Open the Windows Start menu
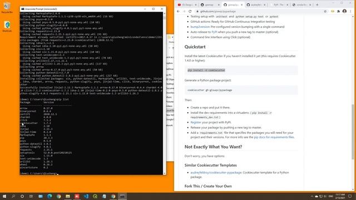This screenshot has height=200, width=356. coord(4,196)
